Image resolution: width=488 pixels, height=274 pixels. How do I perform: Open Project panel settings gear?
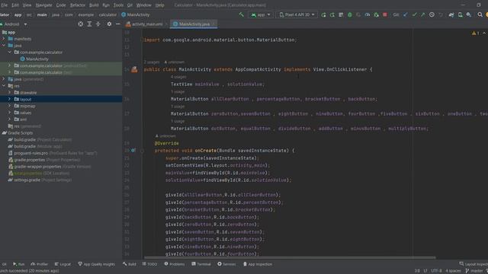[109, 24]
